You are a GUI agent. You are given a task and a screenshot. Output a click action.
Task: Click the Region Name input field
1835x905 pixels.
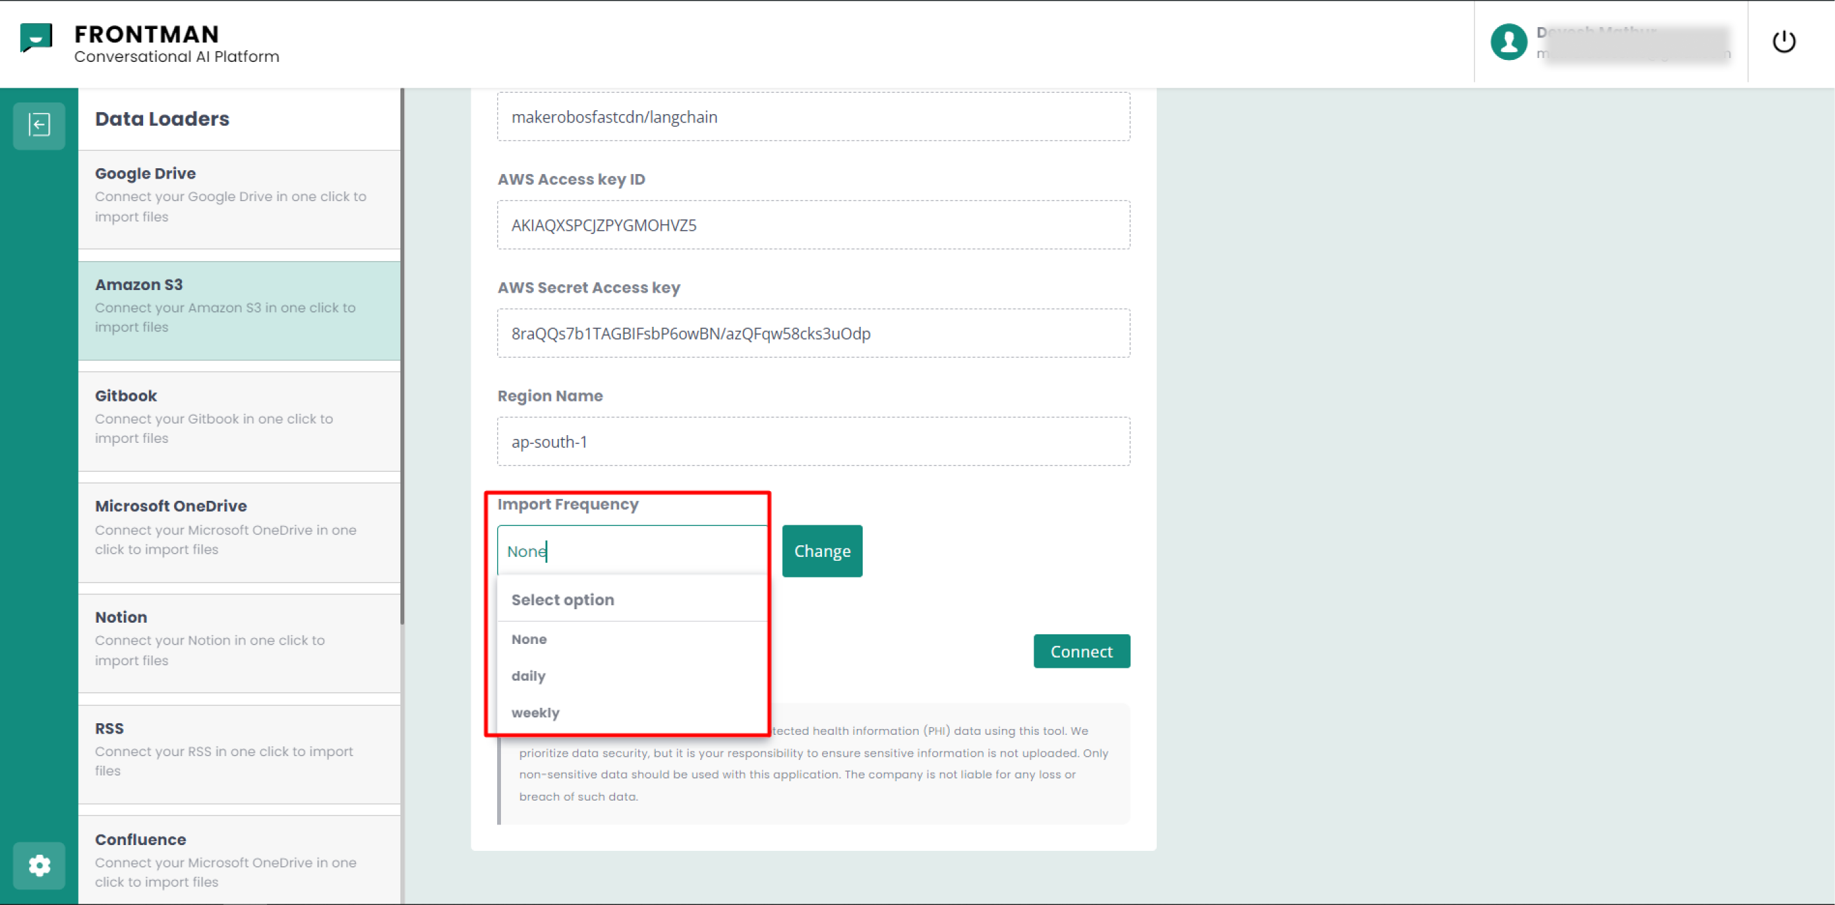(814, 442)
